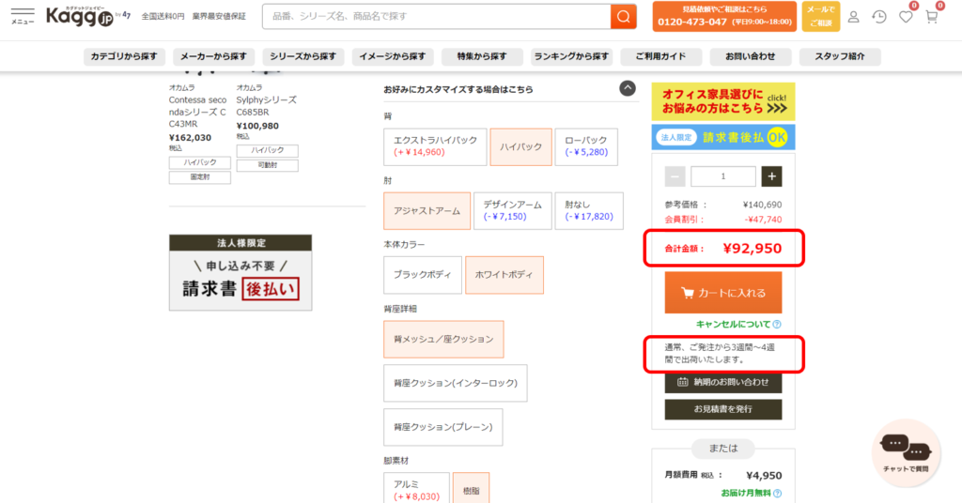Click オフィス家具選びにお悩みの方 banner
This screenshot has height=503, width=962.
point(723,101)
